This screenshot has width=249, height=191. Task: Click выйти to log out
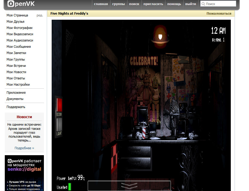click(190, 4)
